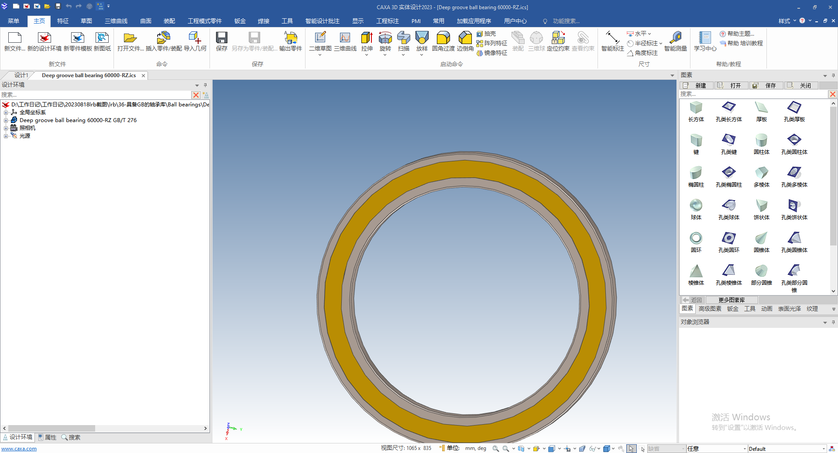Open the 学习中心 learning center
The image size is (838, 453).
pyautogui.click(x=705, y=41)
